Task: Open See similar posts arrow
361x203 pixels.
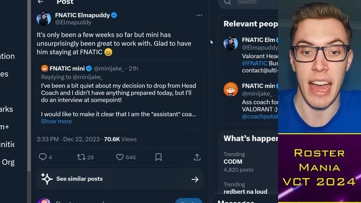Action: 195,179
